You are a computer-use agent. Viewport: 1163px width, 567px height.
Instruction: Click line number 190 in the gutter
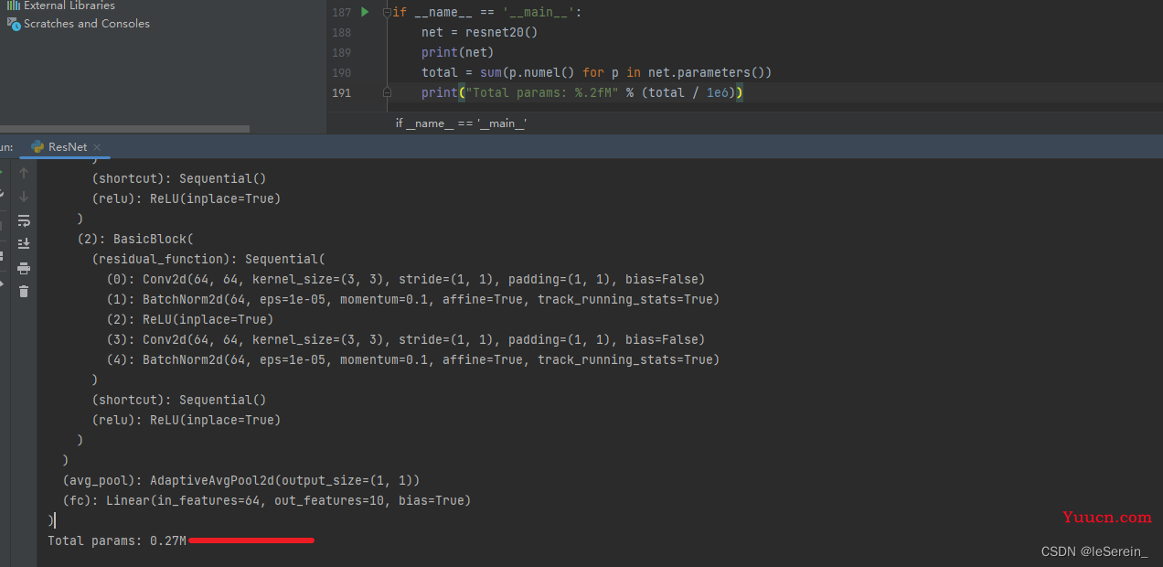341,72
